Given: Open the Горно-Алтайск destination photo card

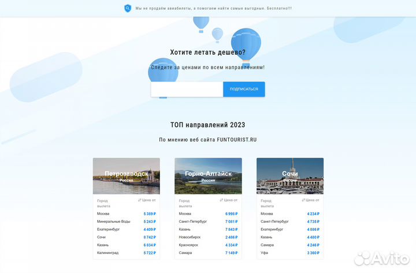Looking at the screenshot, I should [x=208, y=176].
